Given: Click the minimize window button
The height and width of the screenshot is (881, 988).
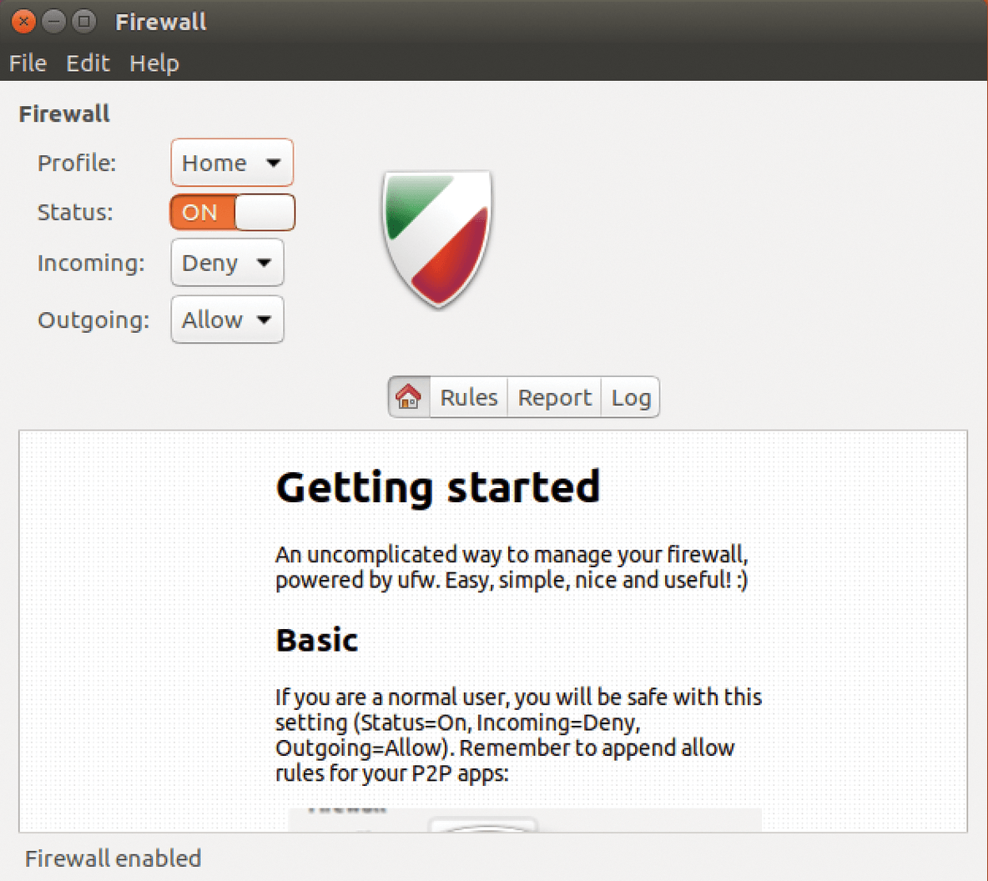Looking at the screenshot, I should [x=53, y=22].
